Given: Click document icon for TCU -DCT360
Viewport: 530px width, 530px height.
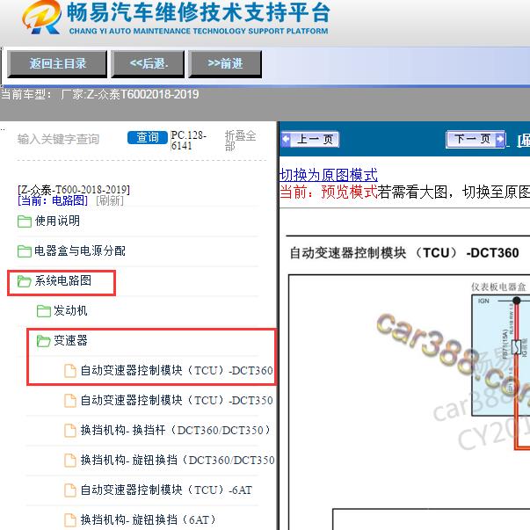Looking at the screenshot, I should click(x=70, y=371).
